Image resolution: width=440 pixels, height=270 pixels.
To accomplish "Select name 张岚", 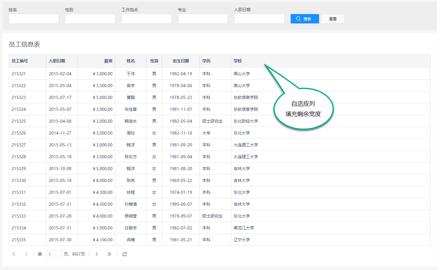I will click(131, 180).
